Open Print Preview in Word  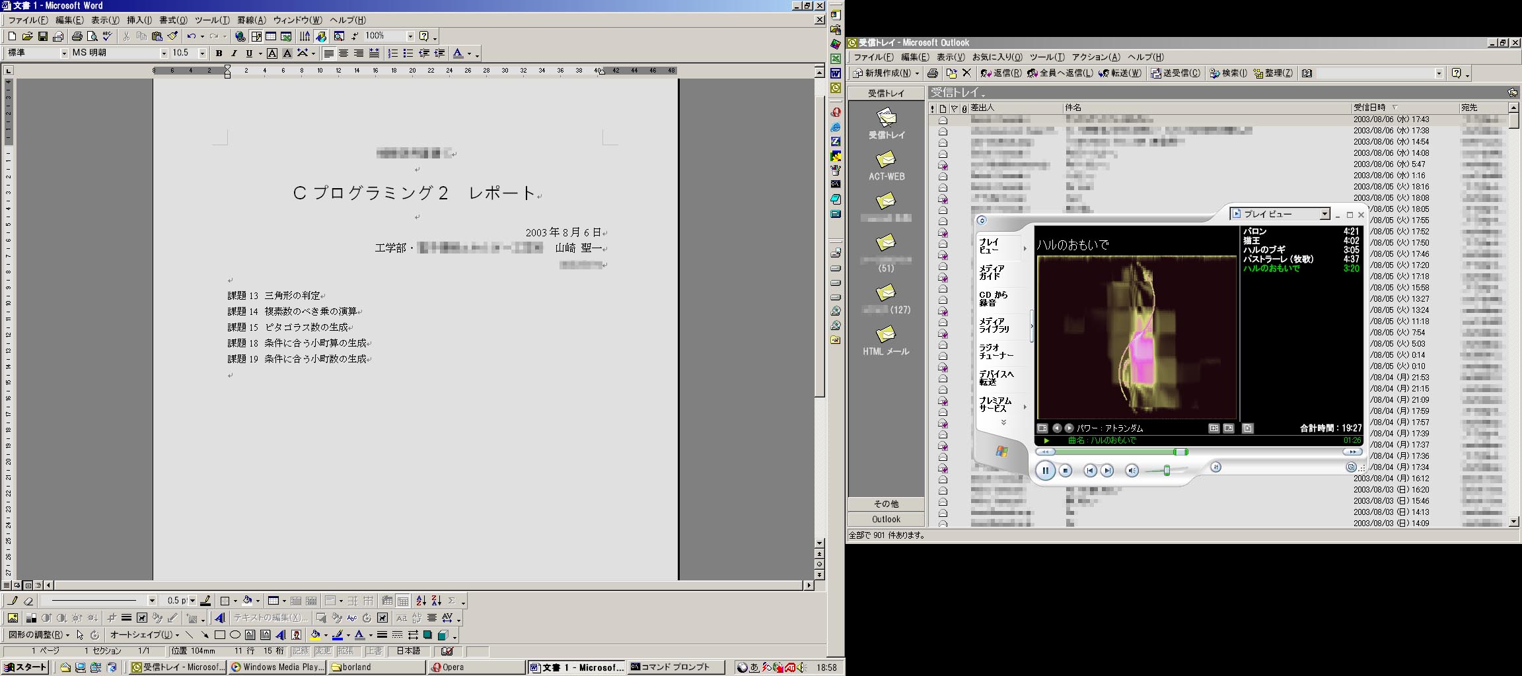92,36
